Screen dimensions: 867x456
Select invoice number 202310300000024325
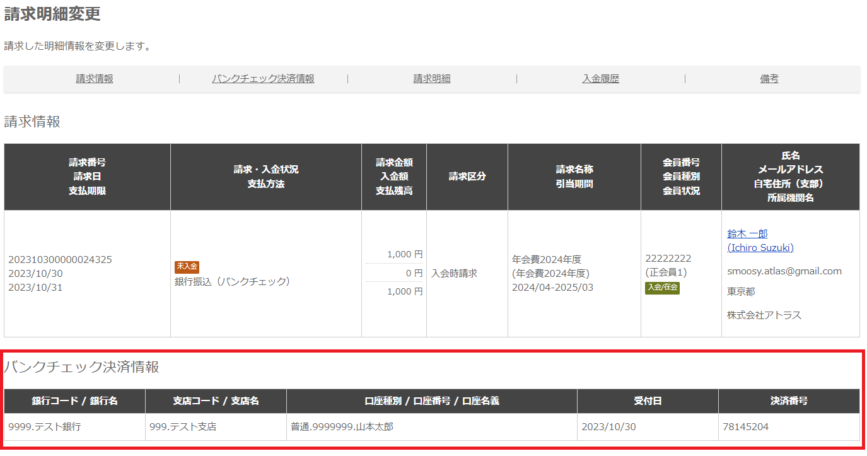coord(60,259)
